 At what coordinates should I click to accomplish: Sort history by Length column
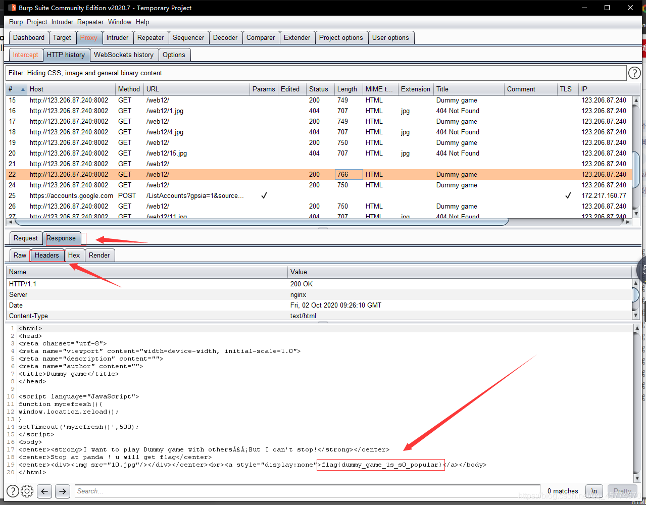pyautogui.click(x=349, y=89)
